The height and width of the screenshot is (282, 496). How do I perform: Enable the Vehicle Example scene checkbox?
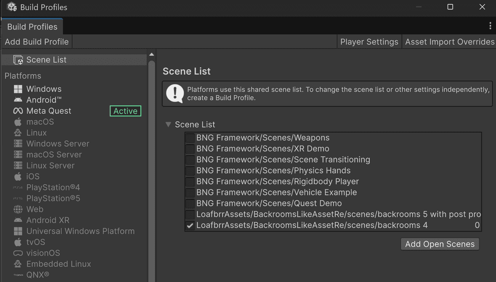pos(190,193)
